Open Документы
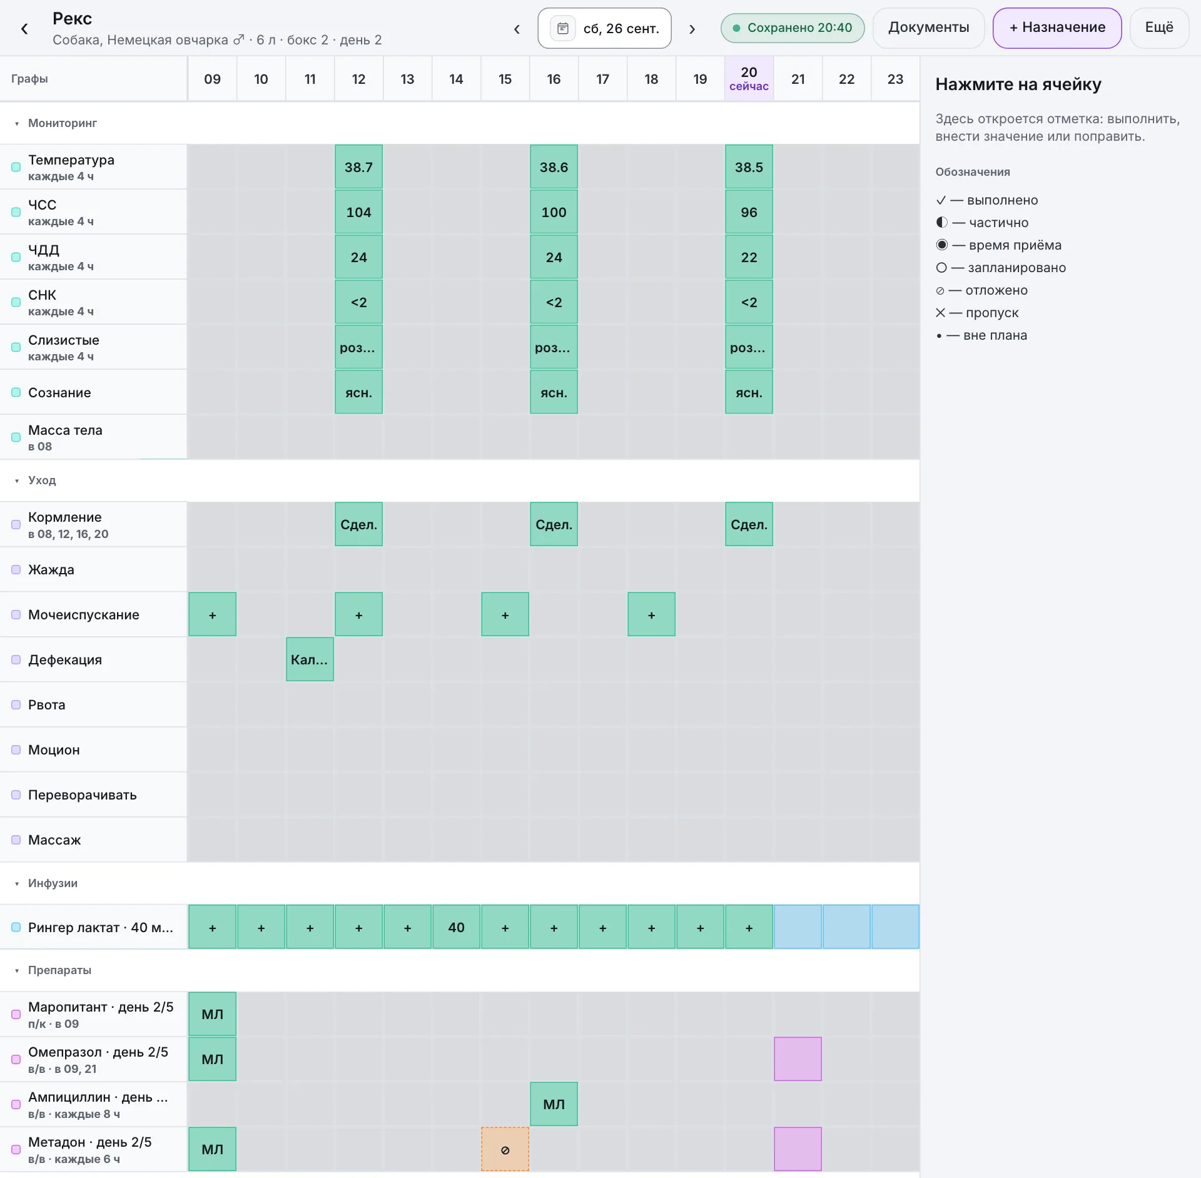Viewport: 1201px width, 1178px height. coord(928,28)
